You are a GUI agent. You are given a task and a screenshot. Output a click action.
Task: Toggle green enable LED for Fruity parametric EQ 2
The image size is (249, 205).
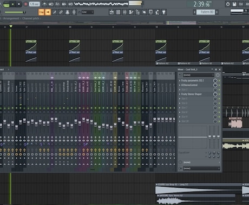(x=219, y=80)
